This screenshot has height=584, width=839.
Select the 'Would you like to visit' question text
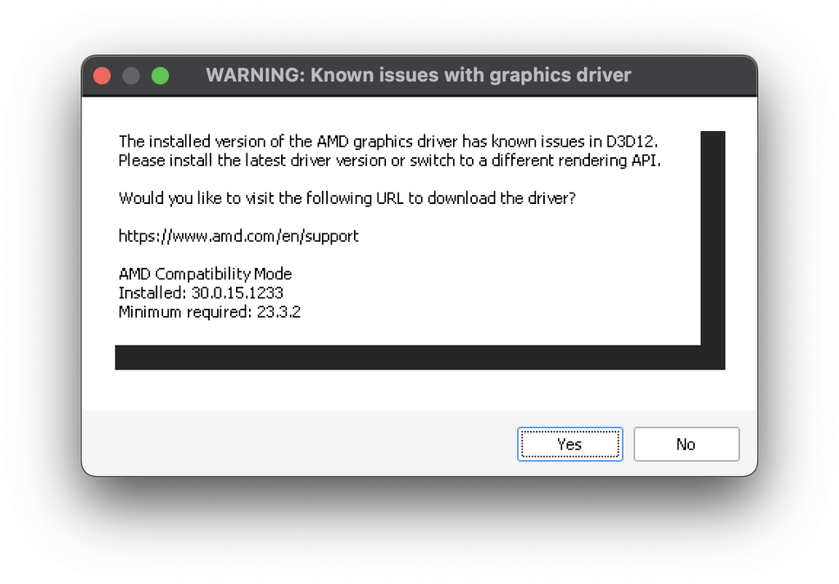click(x=347, y=198)
